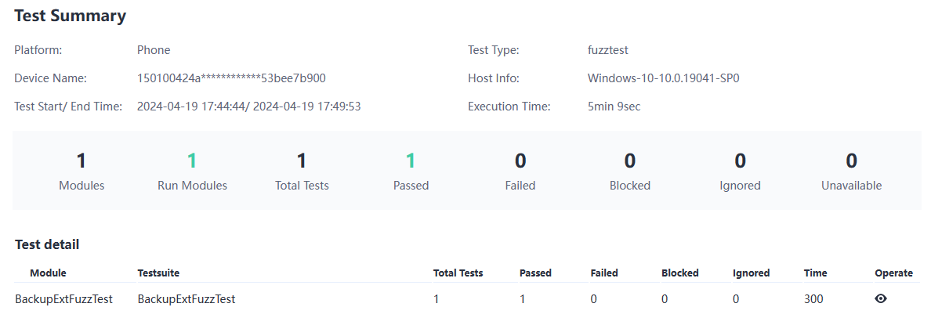Open the BackupExtFuzzTest testsuite entry
The image size is (931, 318).
pos(187,300)
